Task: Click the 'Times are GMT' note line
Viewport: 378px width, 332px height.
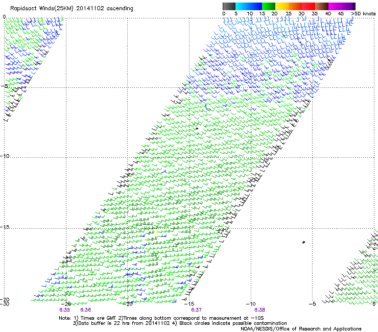Action: (161, 318)
